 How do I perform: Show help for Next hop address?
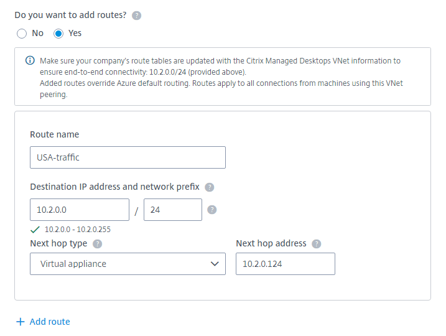click(x=317, y=244)
